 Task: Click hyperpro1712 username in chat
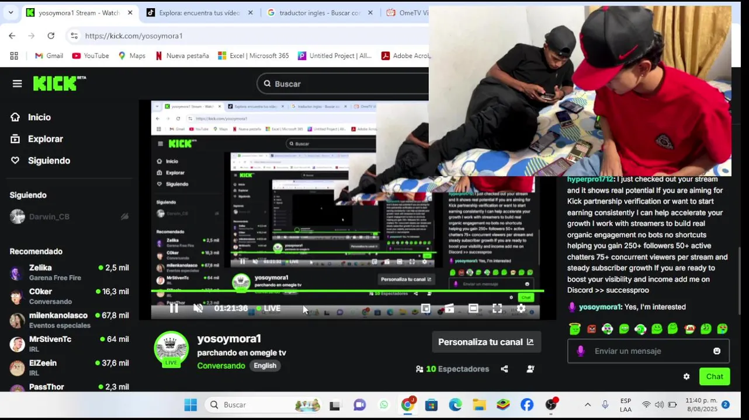(x=590, y=179)
